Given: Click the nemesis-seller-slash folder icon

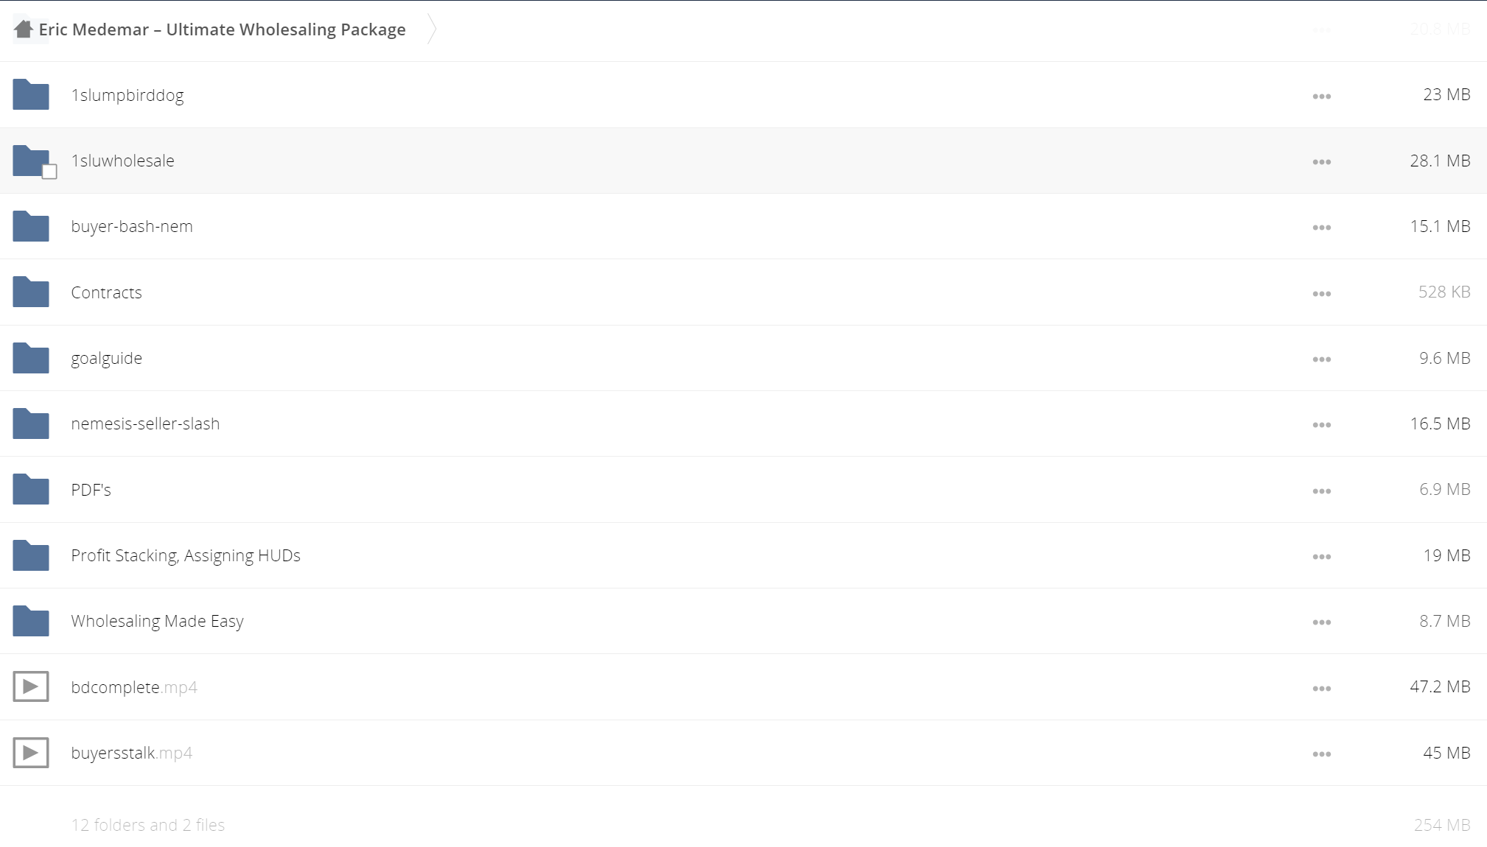Looking at the screenshot, I should (x=31, y=423).
